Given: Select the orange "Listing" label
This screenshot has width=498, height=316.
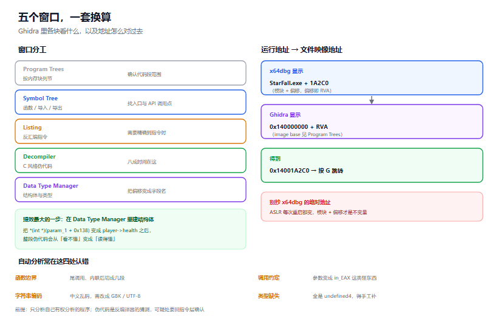Looking at the screenshot, I should point(32,128).
